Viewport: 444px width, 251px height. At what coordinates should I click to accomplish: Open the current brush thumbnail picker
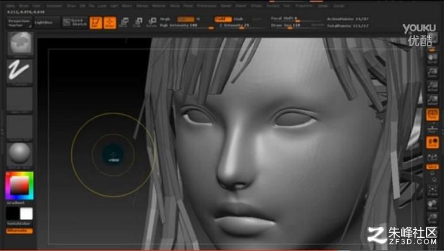pyautogui.click(x=20, y=44)
